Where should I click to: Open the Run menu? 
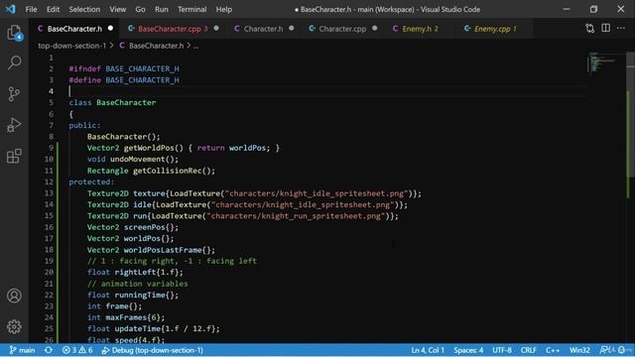pos(161,9)
